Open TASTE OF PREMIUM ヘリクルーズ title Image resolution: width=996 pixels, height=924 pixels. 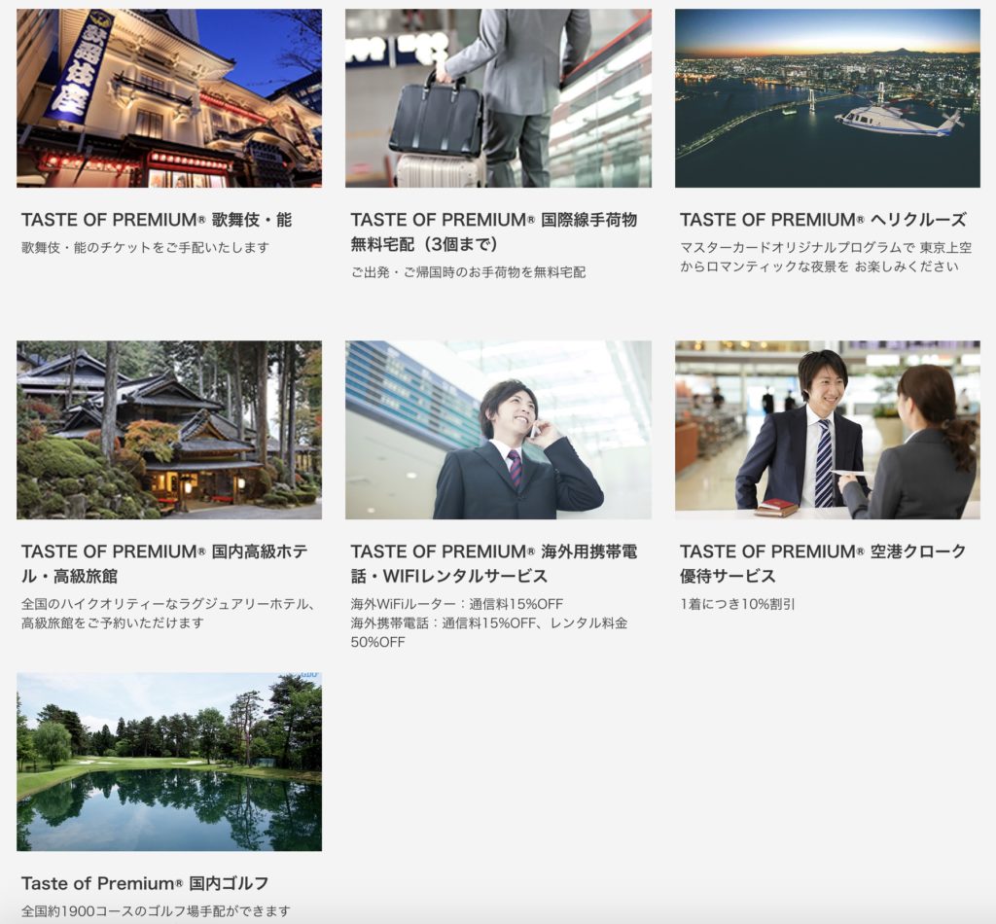click(823, 220)
